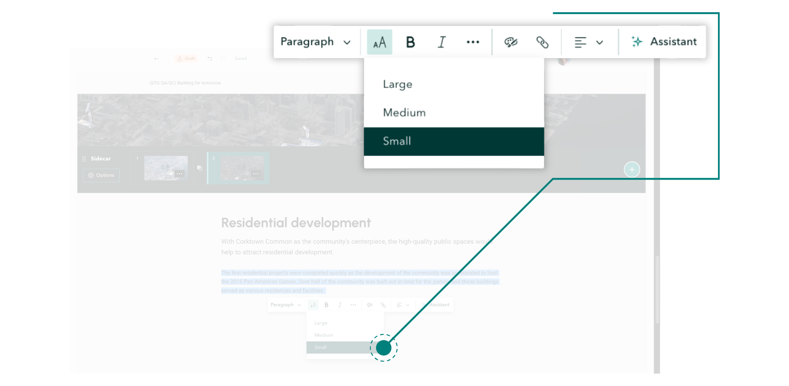Open more formatting options via the ellipsis icon

473,42
